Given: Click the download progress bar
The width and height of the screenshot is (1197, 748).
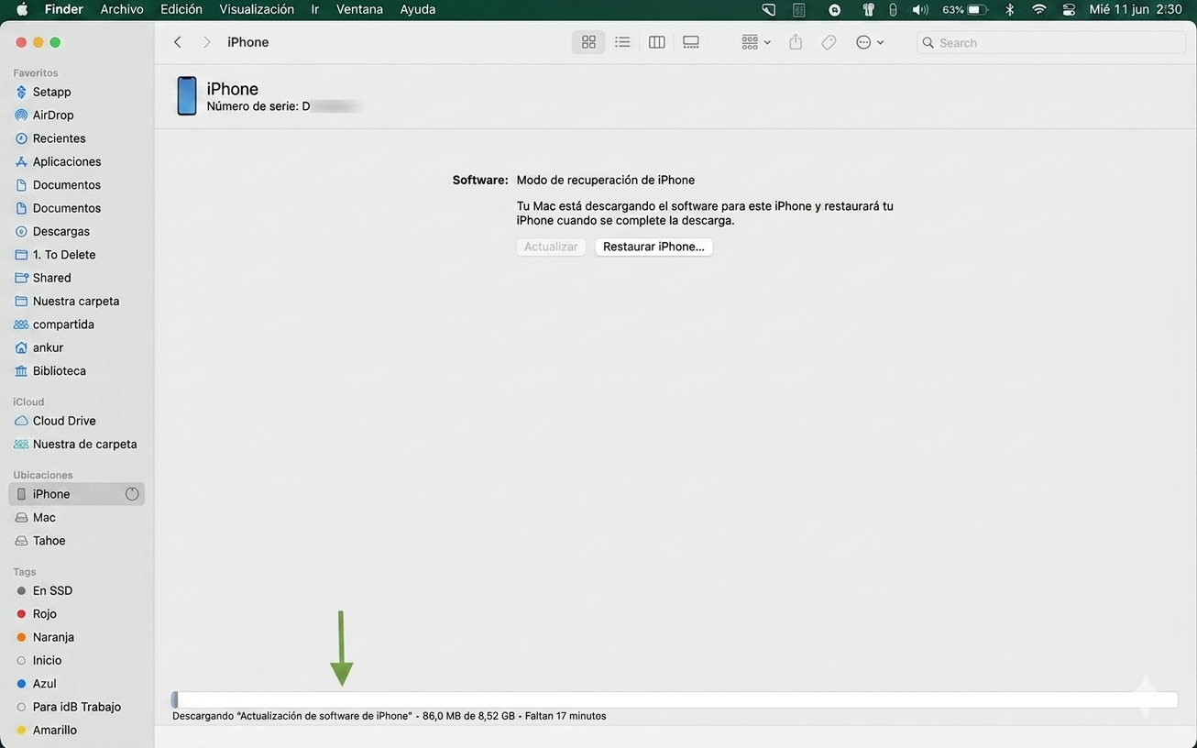Looking at the screenshot, I should click(675, 700).
